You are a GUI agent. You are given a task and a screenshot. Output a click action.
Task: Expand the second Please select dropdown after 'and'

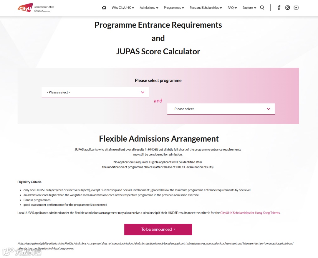(x=221, y=109)
